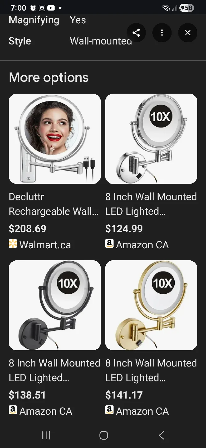The width and height of the screenshot is (206, 448).
Task: Tap the Walmart logo icon
Action: click(13, 244)
